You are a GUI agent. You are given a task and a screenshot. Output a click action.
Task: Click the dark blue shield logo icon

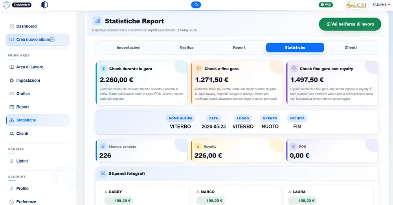pos(44,5)
